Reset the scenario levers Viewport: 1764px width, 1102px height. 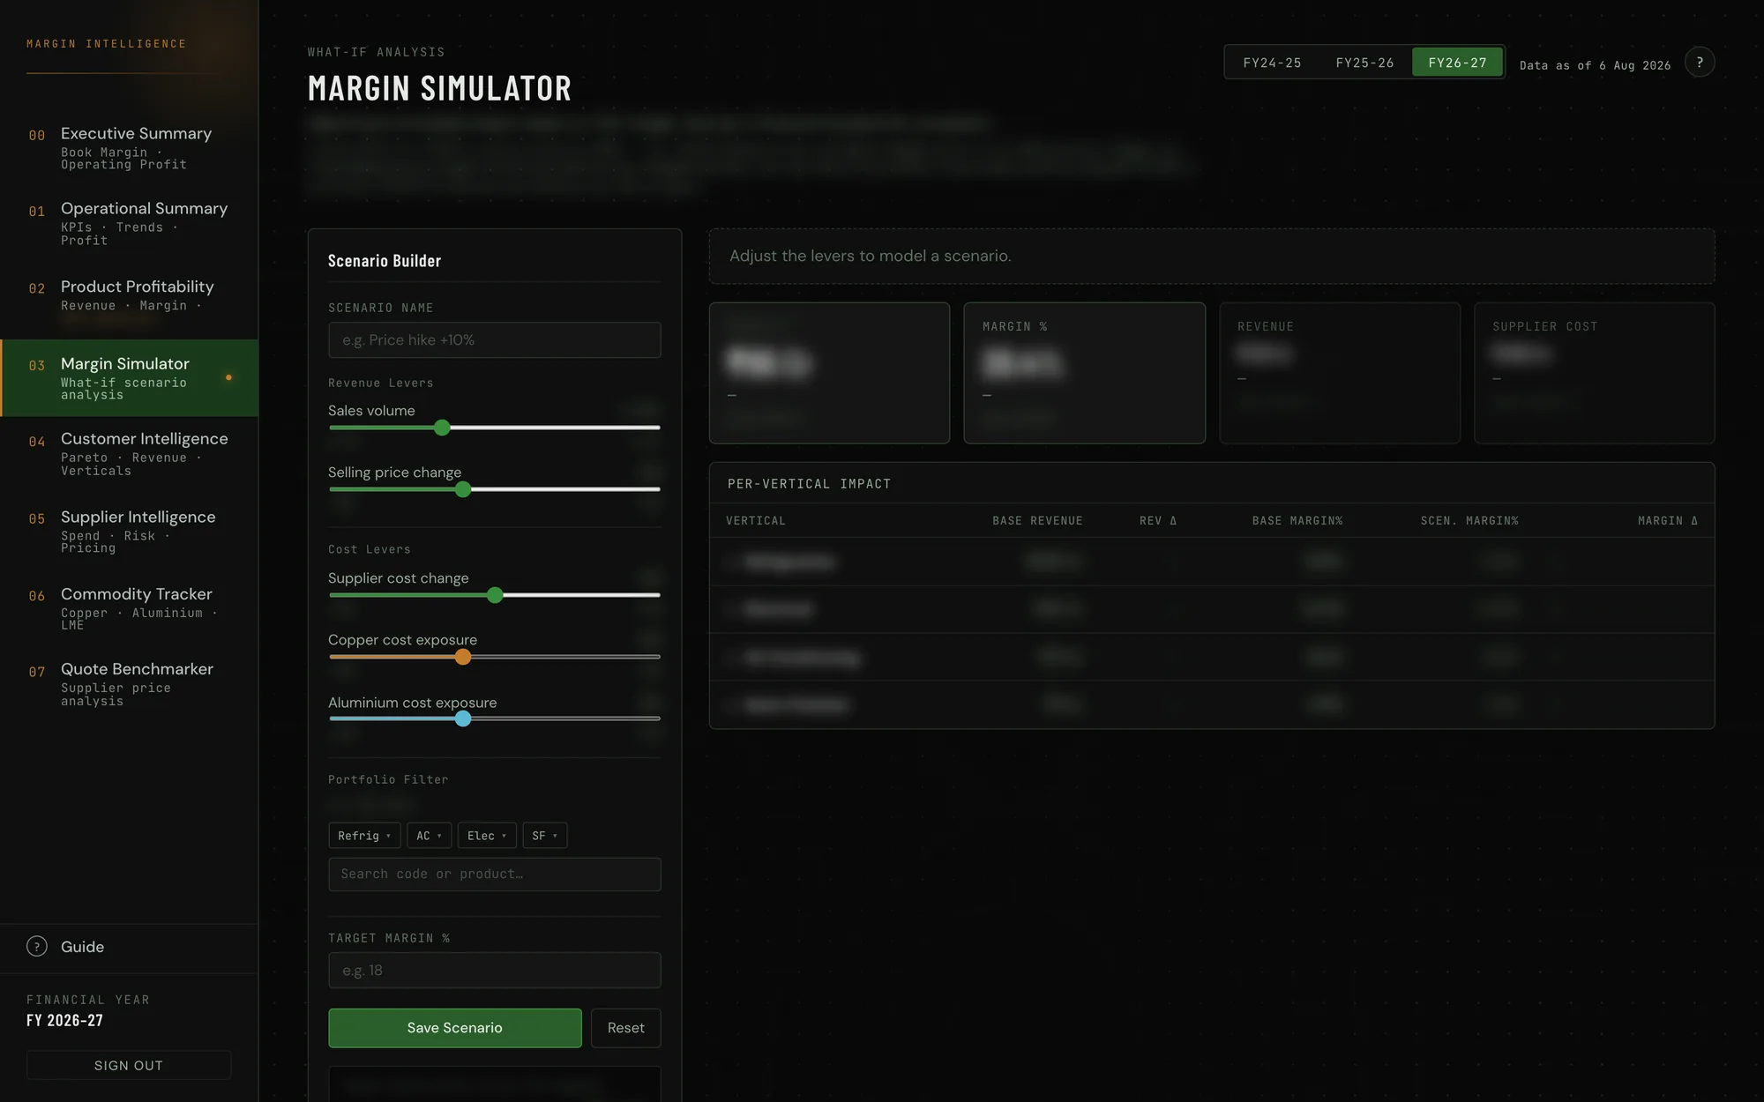[x=625, y=1028]
